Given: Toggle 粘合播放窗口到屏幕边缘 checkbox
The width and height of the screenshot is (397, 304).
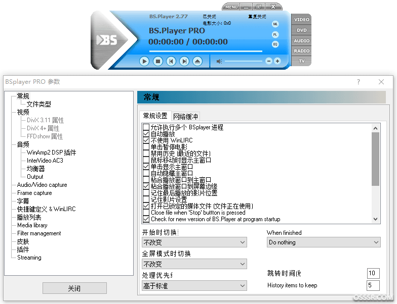Looking at the screenshot, I should coord(146,186).
